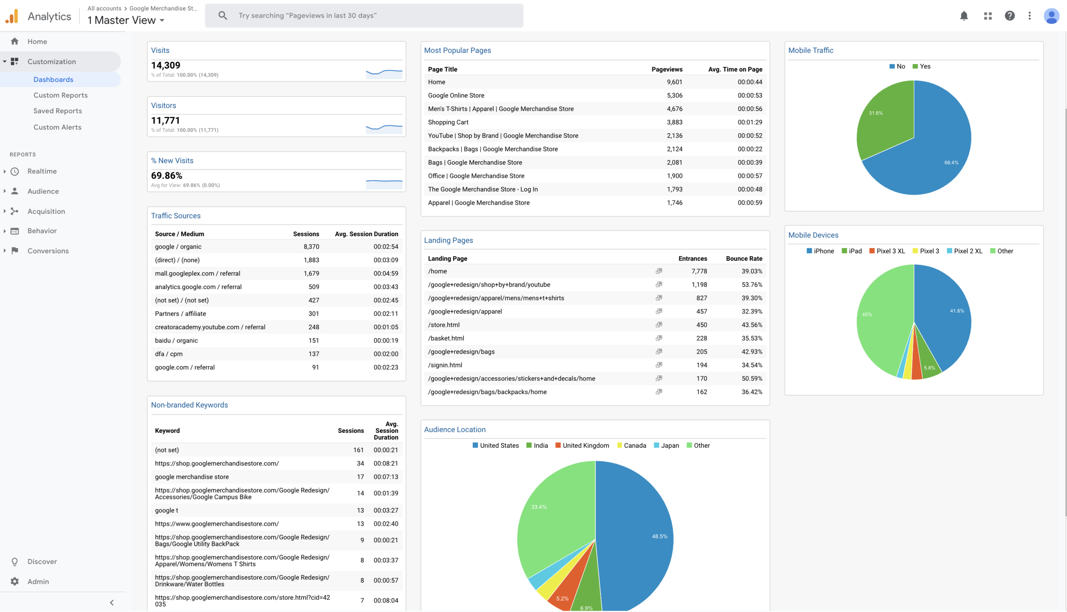Viewport: 1067px width, 612px height.
Task: Click the Discover lightbulb icon
Action: coord(15,562)
